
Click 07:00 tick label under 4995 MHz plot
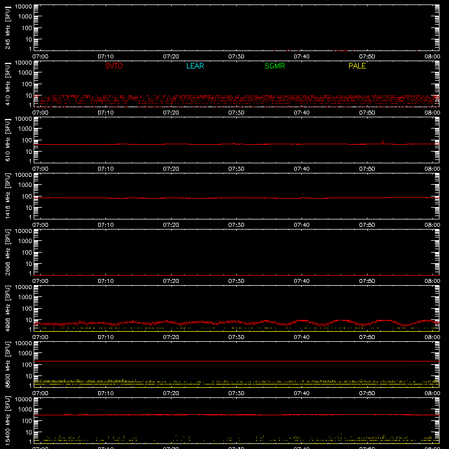point(40,337)
